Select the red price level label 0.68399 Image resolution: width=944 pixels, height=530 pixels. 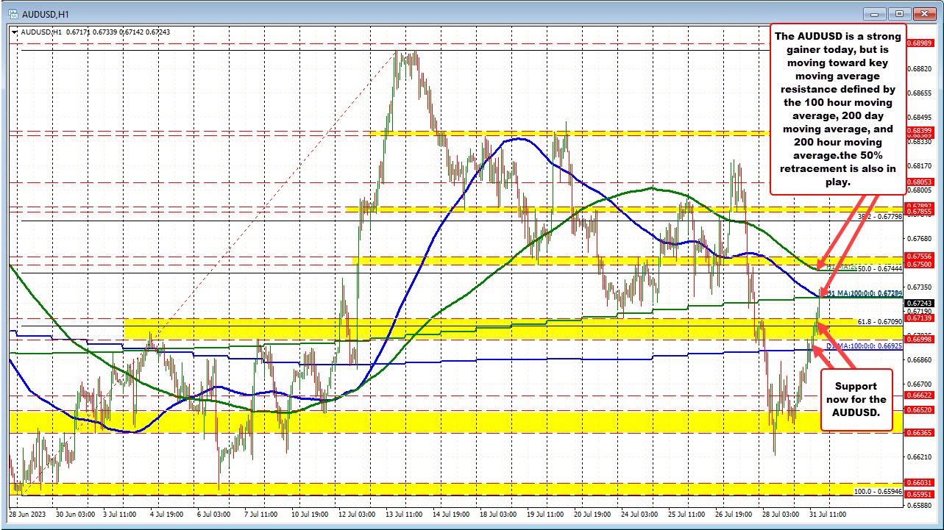click(921, 131)
